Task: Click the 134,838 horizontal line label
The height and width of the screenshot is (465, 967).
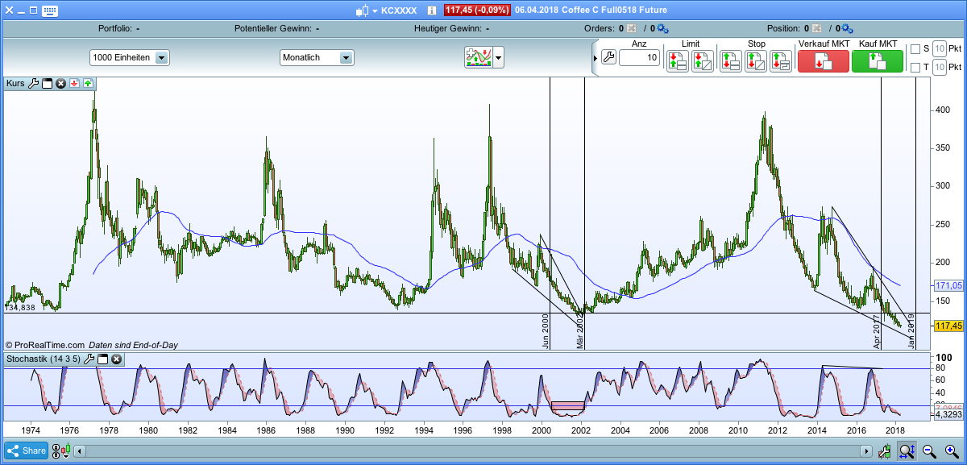Action: [19, 308]
